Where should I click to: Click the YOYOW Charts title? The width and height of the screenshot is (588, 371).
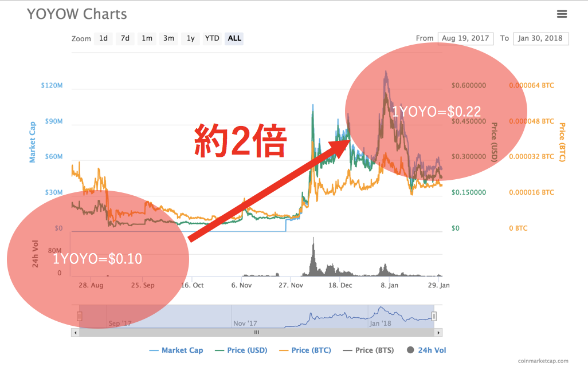tap(77, 14)
